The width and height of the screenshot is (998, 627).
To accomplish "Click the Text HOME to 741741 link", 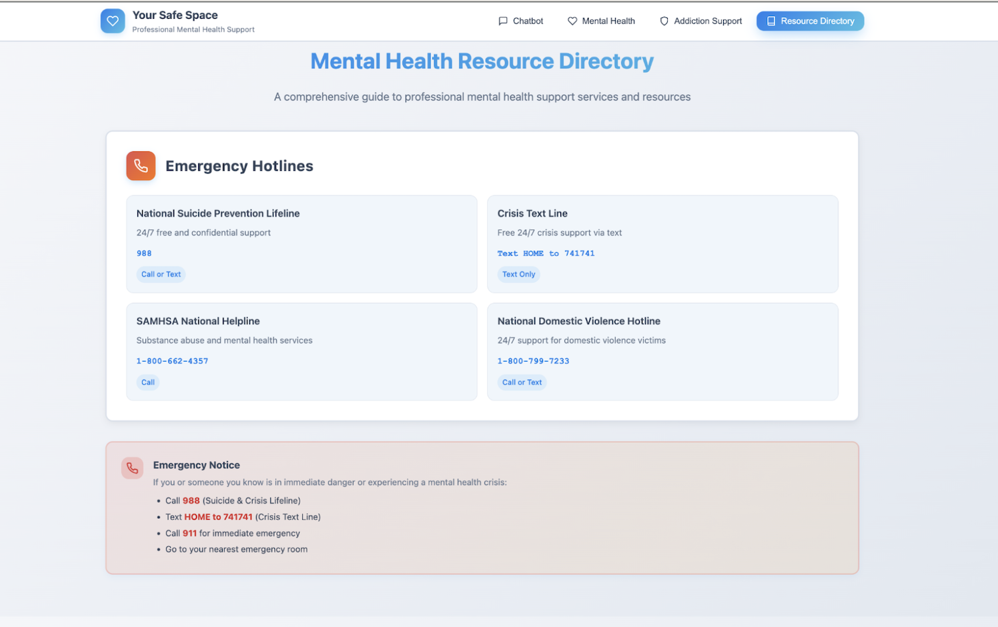I will (x=546, y=253).
